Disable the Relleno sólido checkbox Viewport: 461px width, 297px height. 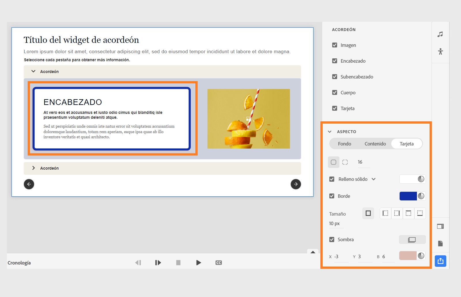pyautogui.click(x=332, y=179)
